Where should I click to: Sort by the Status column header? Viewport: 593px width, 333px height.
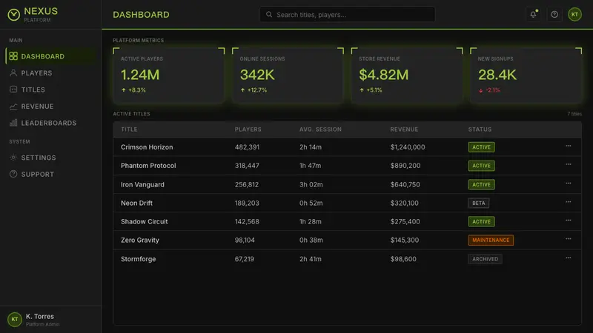click(x=480, y=129)
